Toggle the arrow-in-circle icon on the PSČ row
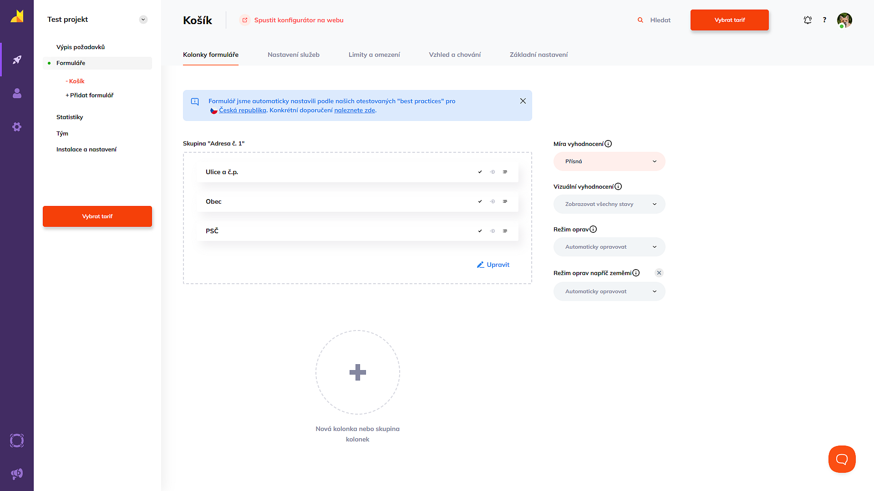The width and height of the screenshot is (874, 491). [x=493, y=231]
